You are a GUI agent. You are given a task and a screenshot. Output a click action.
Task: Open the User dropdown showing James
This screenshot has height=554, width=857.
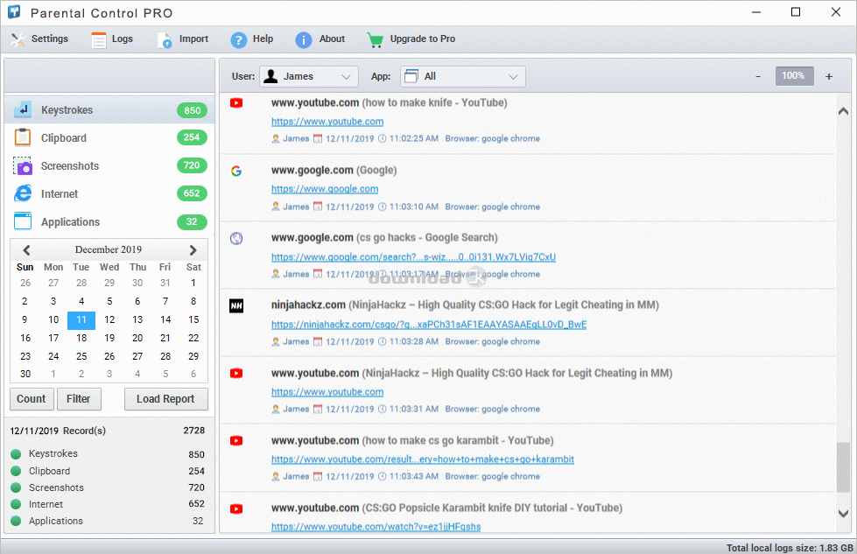click(309, 76)
